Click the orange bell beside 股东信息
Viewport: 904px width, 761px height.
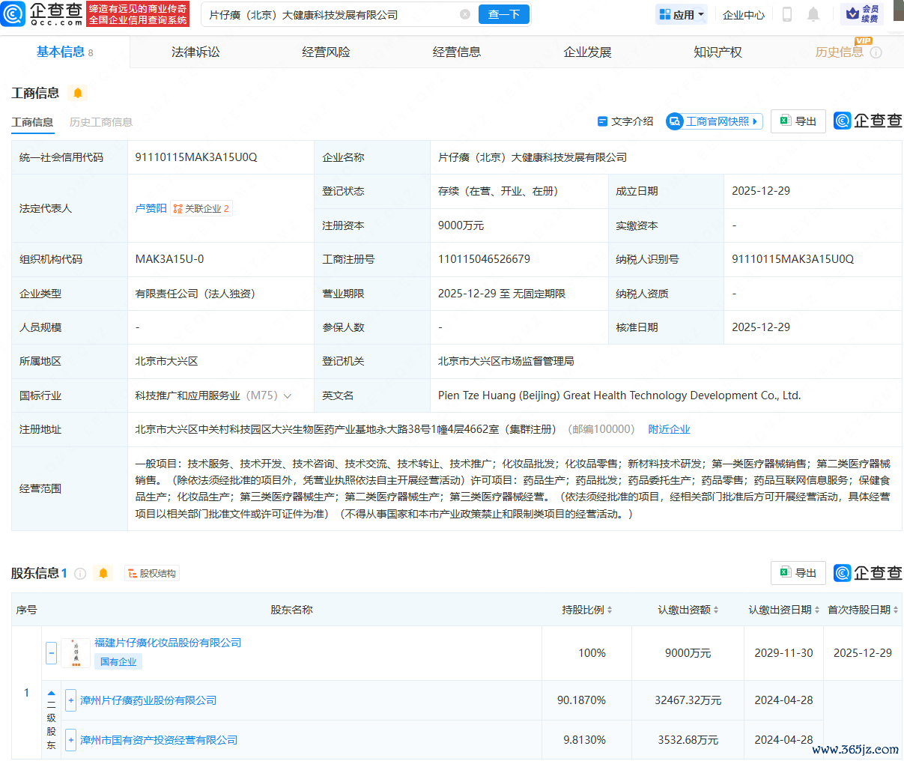click(x=103, y=574)
